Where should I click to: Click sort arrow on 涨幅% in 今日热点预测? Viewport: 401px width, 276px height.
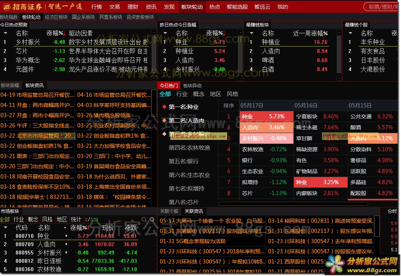click(x=64, y=33)
